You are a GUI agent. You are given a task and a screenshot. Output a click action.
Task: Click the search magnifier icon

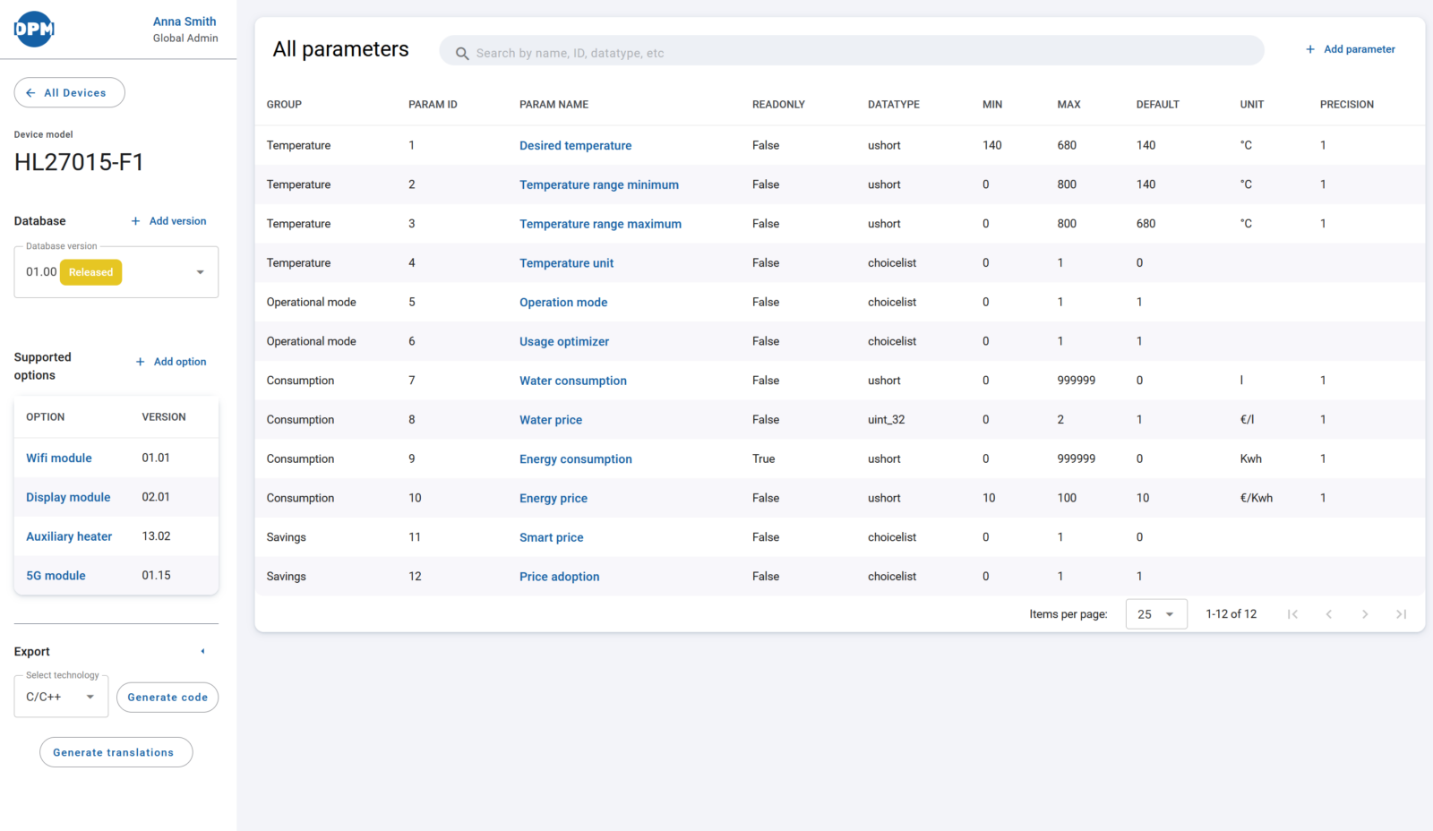[x=462, y=54]
